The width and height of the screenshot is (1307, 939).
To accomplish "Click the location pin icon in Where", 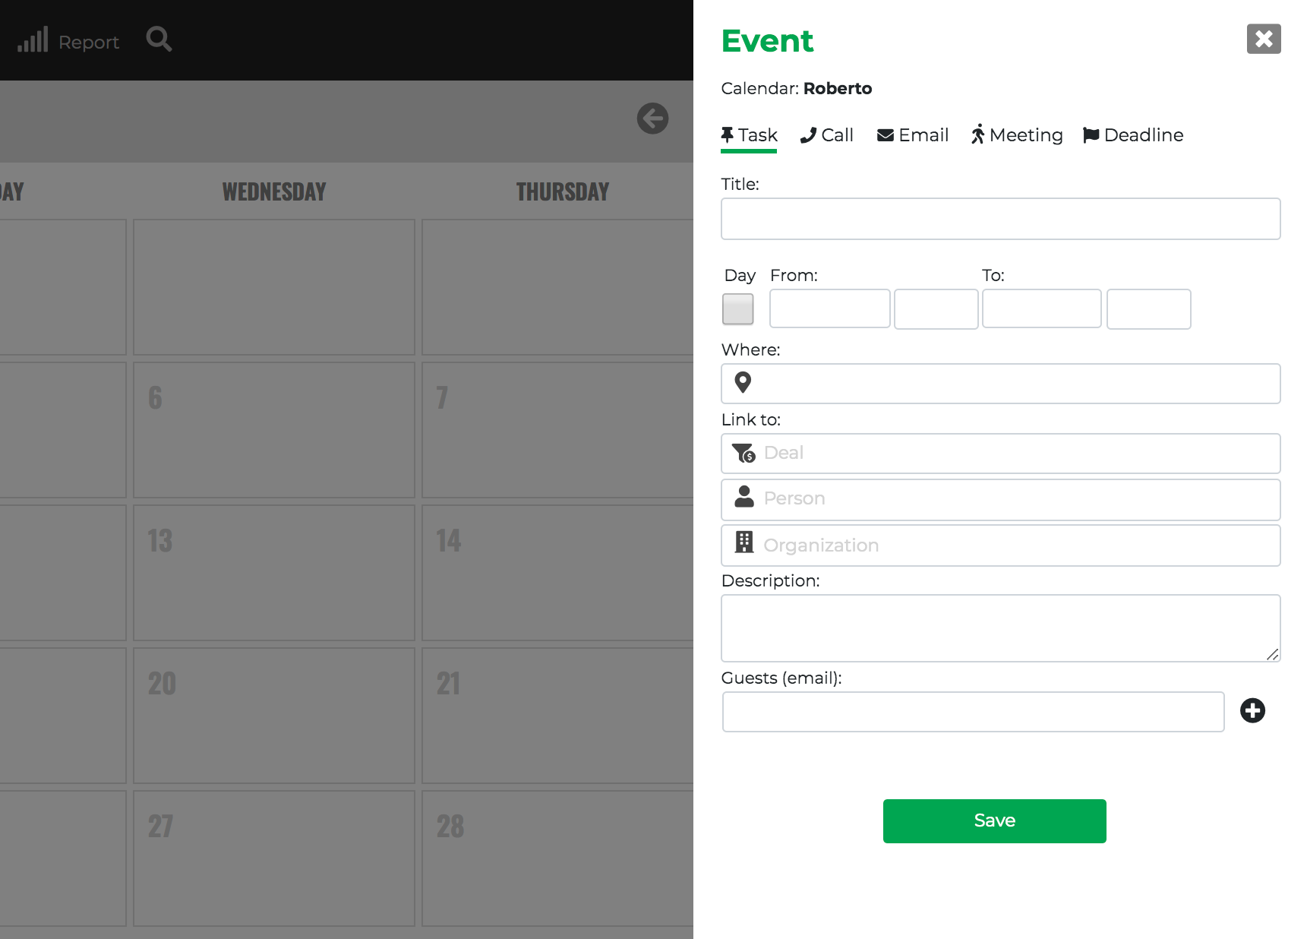I will click(743, 382).
